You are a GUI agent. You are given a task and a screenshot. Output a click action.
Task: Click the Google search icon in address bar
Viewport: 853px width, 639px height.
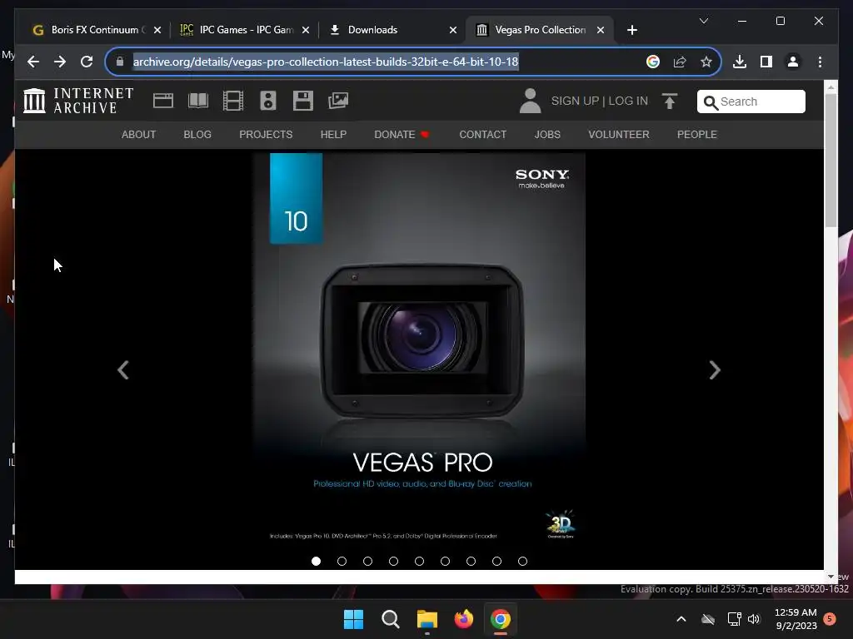pyautogui.click(x=653, y=62)
